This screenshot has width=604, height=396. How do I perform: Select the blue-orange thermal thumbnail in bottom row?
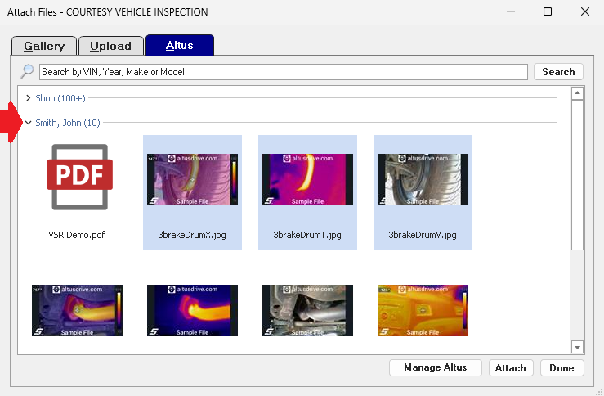point(192,310)
